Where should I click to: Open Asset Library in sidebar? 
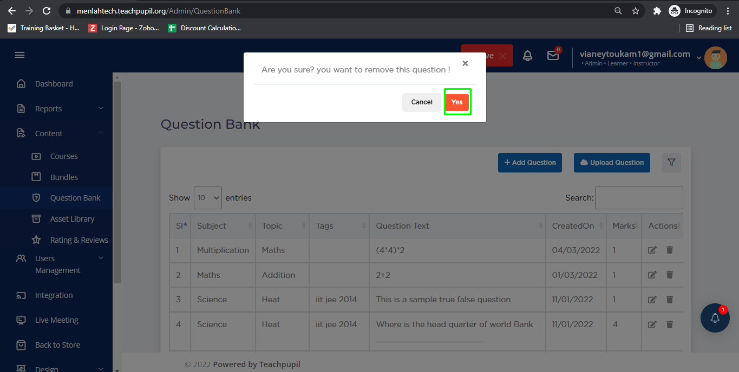72,219
